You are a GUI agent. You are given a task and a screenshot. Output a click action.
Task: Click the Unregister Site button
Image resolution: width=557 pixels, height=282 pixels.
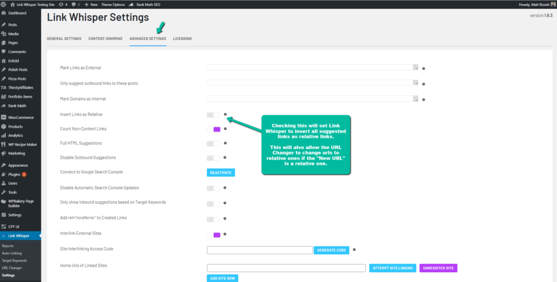tap(438, 268)
